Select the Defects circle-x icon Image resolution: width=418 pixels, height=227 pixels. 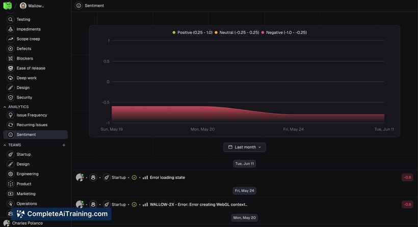click(10, 49)
